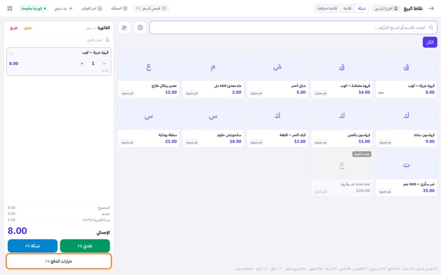This screenshot has width=441, height=275.
Task: Select the الكل category filter chip
Action: point(430,42)
